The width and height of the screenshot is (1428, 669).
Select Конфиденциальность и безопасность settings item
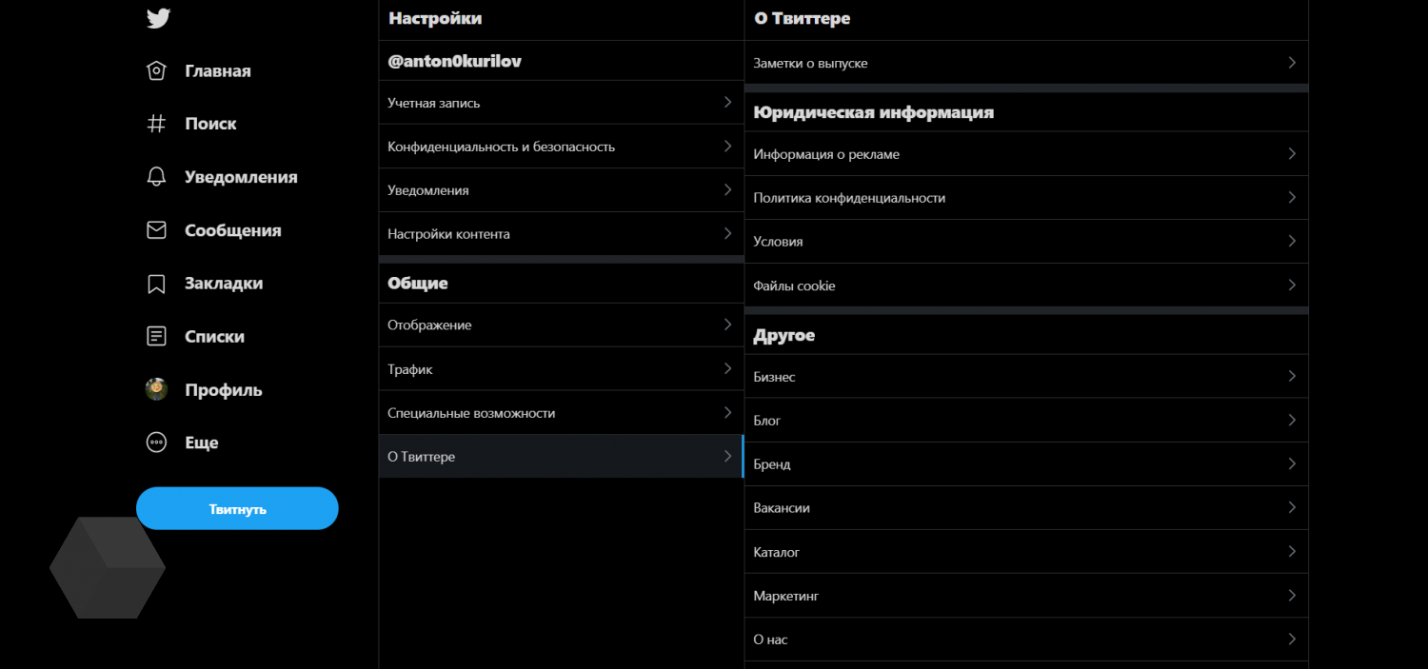[502, 147]
